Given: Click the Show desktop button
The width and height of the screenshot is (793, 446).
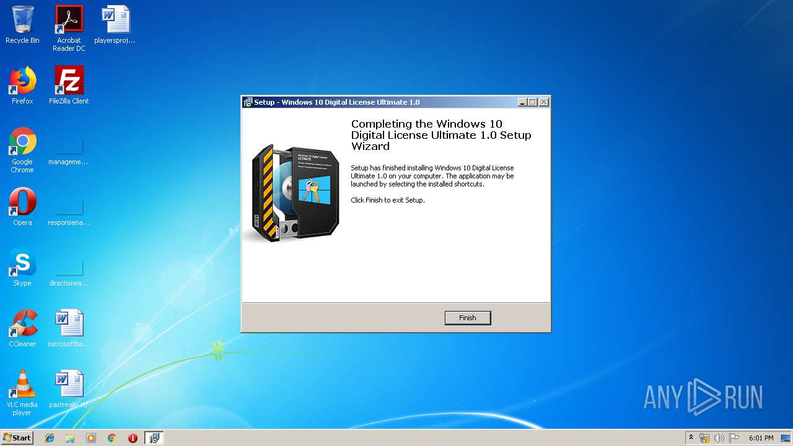Looking at the screenshot, I should [786, 438].
